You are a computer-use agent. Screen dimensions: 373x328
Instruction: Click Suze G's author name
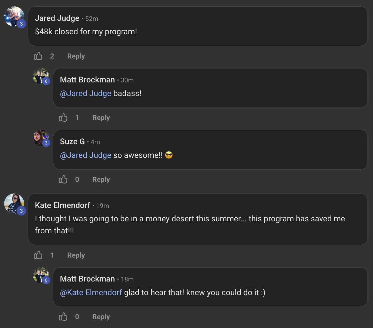[72, 142]
